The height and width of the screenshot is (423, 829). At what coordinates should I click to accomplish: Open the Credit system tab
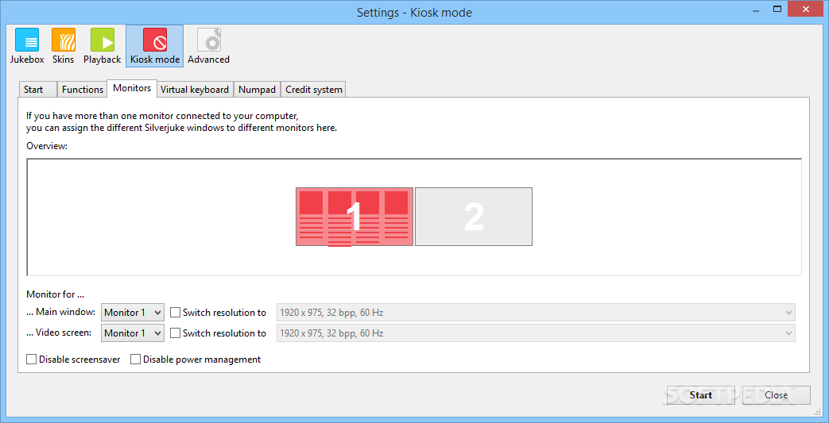point(314,89)
